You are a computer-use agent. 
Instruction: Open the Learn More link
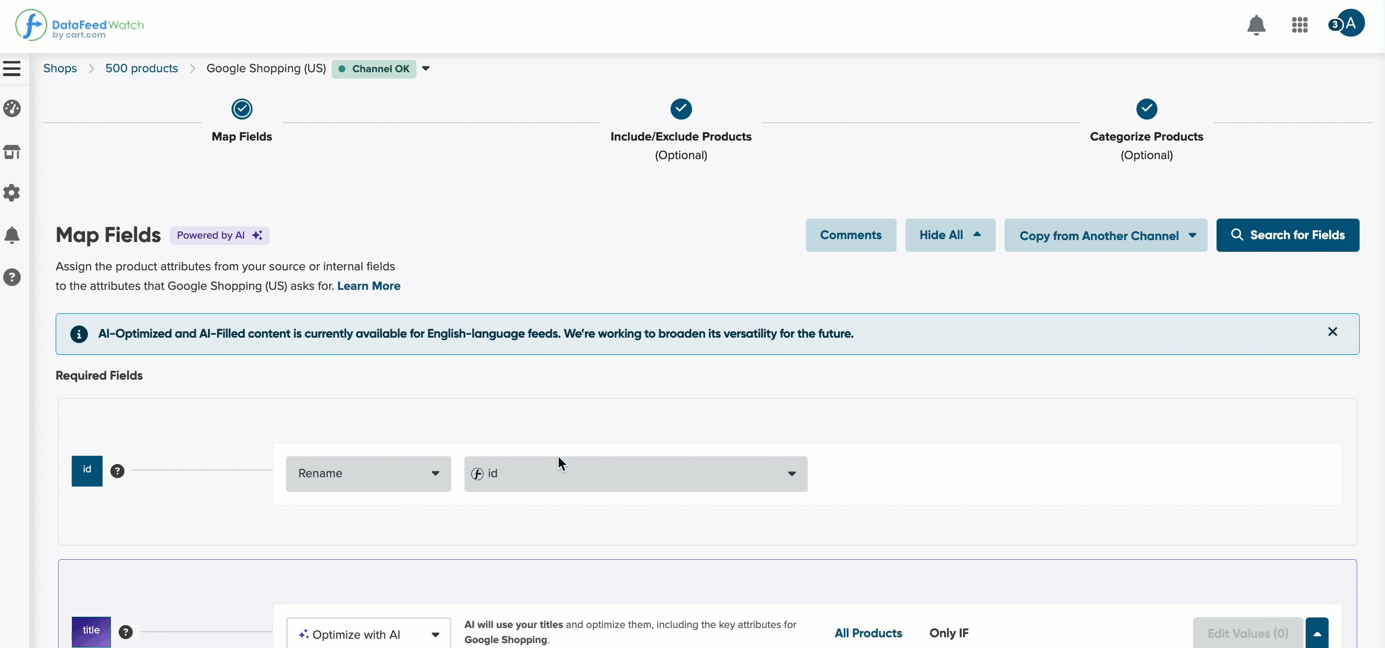click(x=369, y=286)
